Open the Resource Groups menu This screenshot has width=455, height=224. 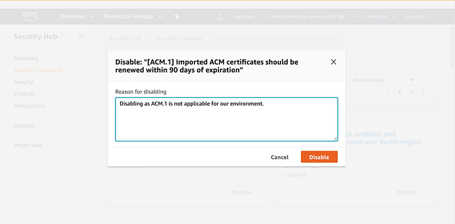tap(133, 16)
